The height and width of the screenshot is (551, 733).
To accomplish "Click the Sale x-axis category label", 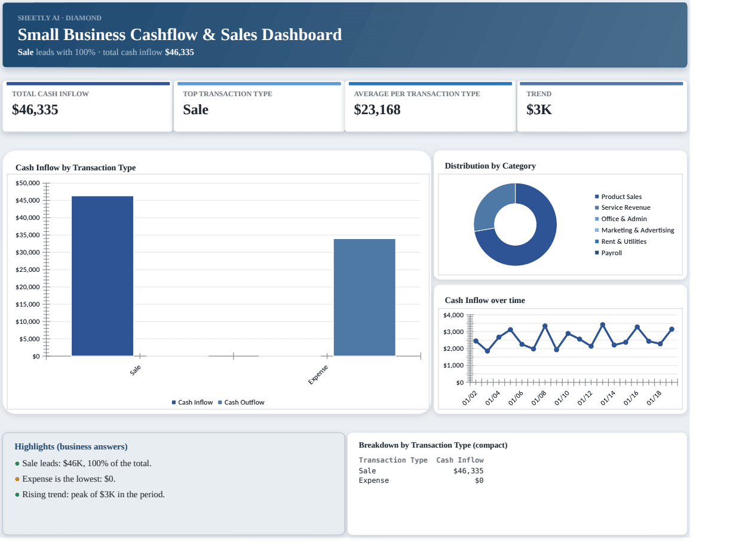I will 136,371.
